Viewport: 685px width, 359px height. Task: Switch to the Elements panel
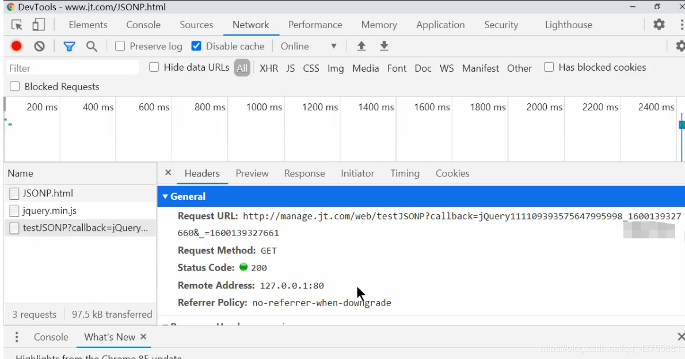coord(88,25)
